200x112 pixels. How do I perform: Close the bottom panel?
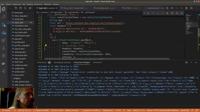196,63
